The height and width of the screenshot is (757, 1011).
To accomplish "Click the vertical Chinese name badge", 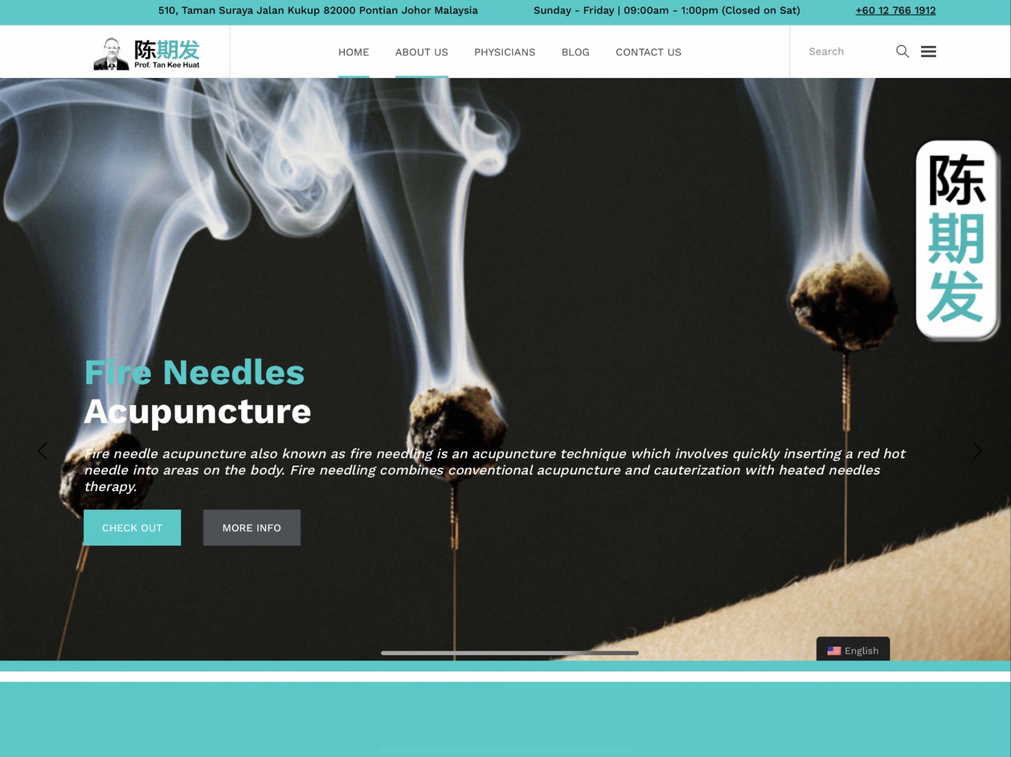I will click(x=956, y=240).
